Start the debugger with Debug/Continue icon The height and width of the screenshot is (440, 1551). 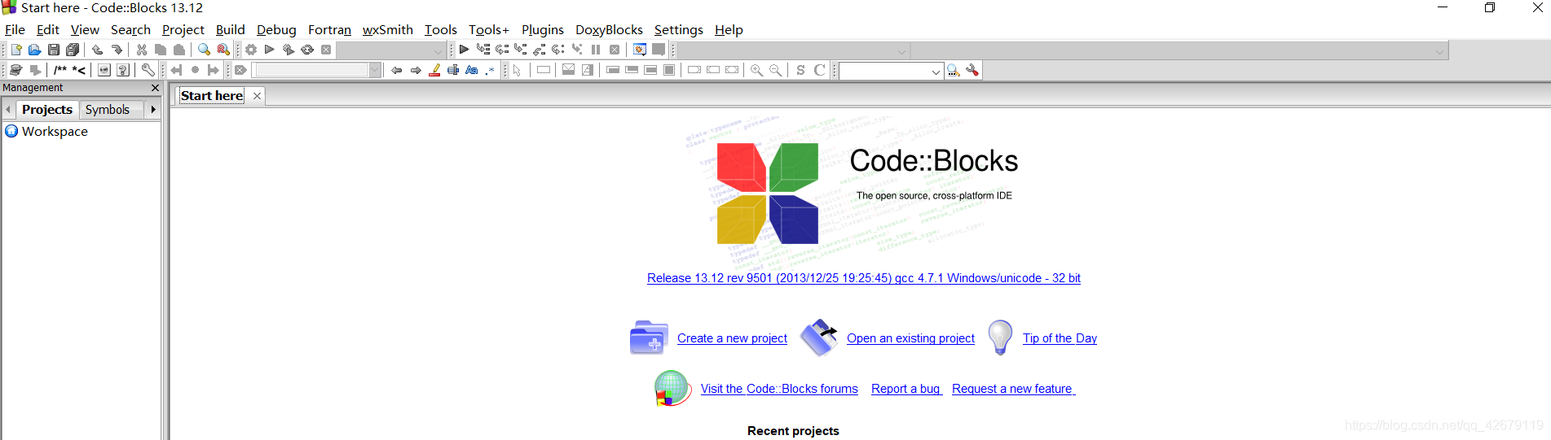click(464, 50)
